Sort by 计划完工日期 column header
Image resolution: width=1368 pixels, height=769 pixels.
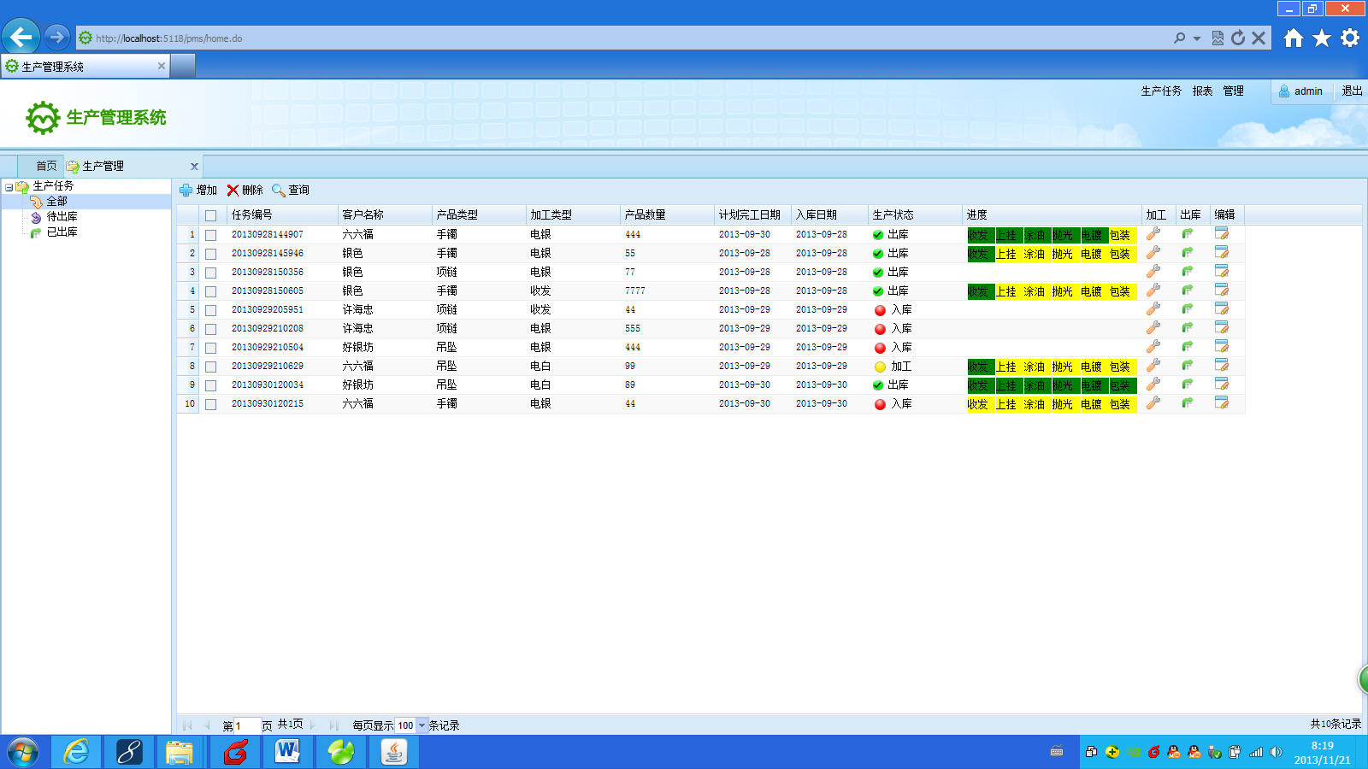pyautogui.click(x=752, y=215)
